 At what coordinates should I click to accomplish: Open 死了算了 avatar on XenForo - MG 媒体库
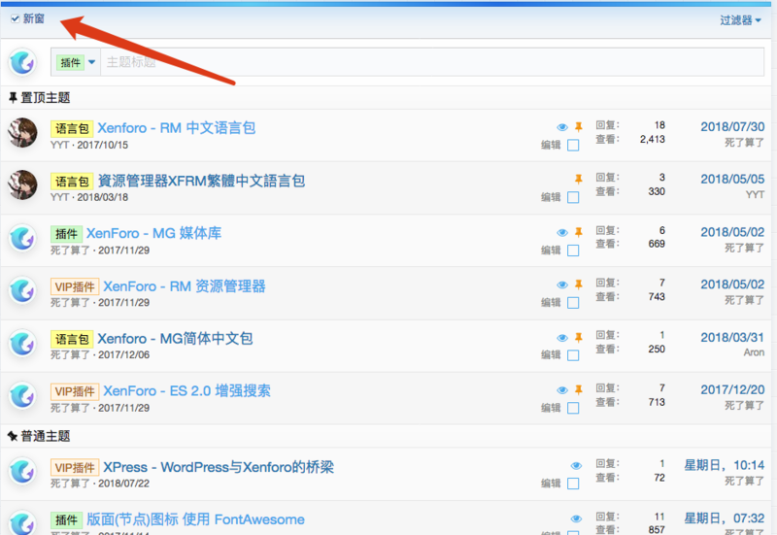point(22,238)
